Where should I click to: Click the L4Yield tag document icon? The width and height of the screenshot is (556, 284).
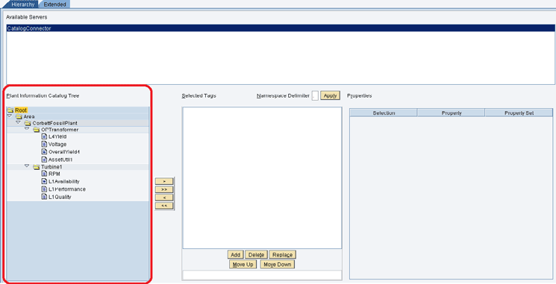[x=44, y=136]
